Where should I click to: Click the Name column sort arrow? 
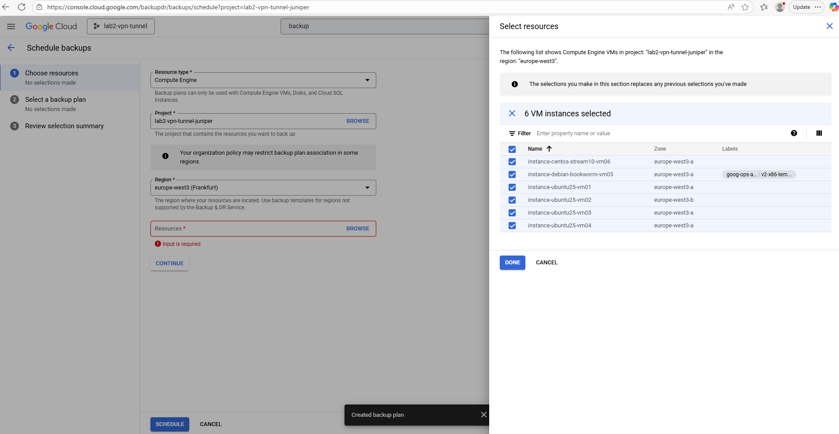click(x=549, y=149)
